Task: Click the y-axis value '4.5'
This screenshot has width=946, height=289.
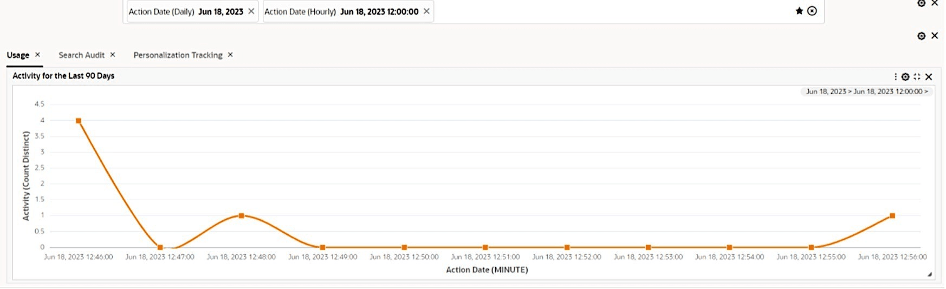Action: (40, 104)
